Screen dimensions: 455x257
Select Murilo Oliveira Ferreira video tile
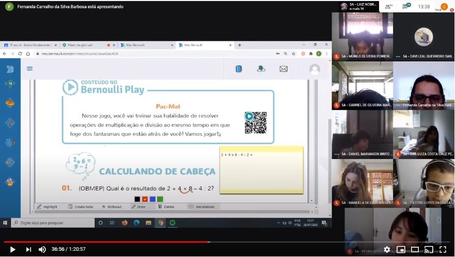(x=362, y=36)
